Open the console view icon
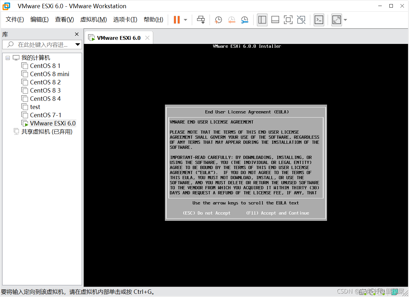Image resolution: width=409 pixels, height=297 pixels. pos(319,20)
